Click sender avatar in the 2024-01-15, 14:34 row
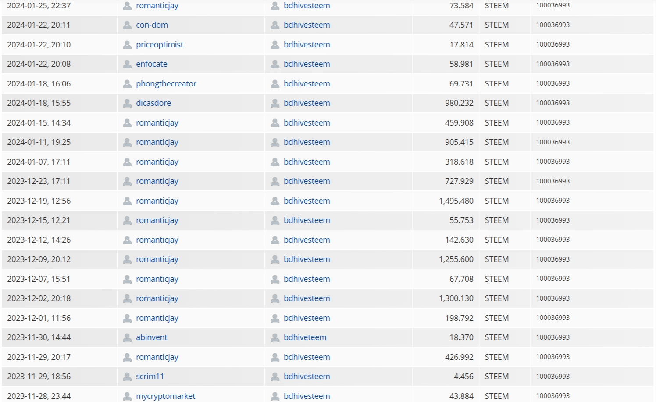 point(127,123)
